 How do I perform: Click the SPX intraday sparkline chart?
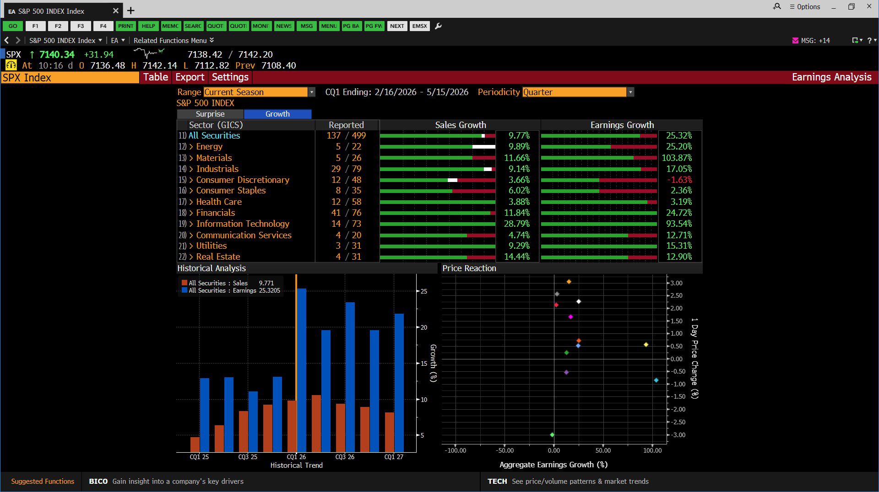pos(149,53)
